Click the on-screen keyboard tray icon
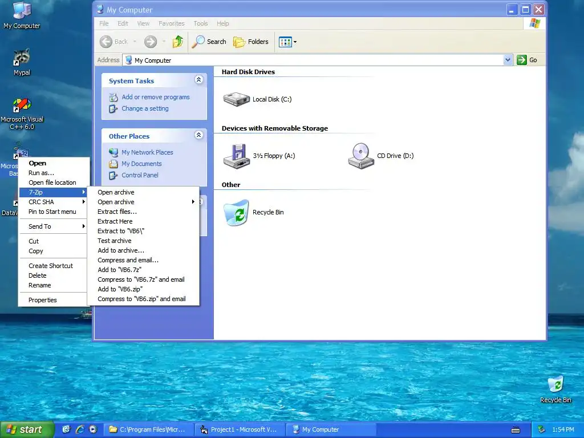Screen dimensions: 584x438 click(516, 430)
